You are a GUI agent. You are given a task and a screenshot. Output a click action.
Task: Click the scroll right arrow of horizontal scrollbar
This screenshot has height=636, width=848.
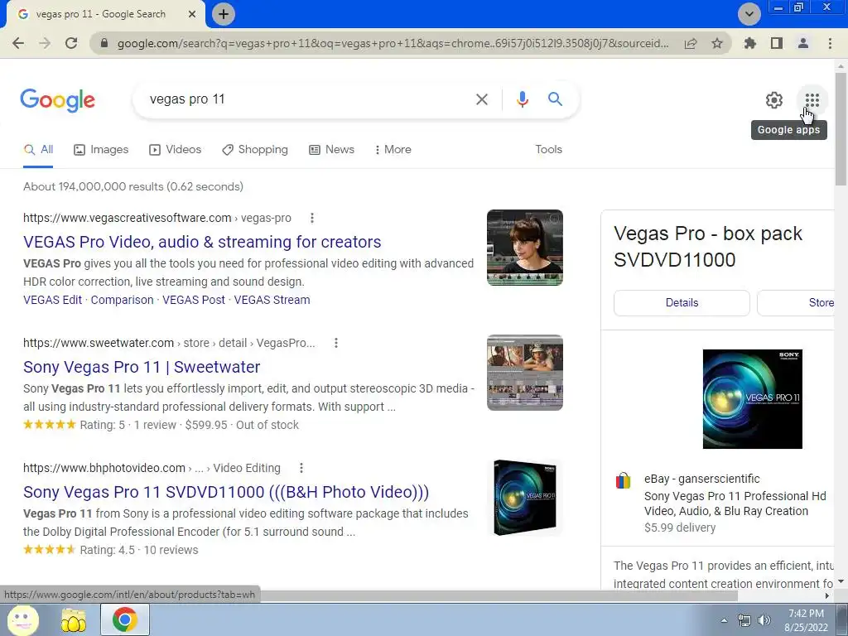(x=827, y=595)
